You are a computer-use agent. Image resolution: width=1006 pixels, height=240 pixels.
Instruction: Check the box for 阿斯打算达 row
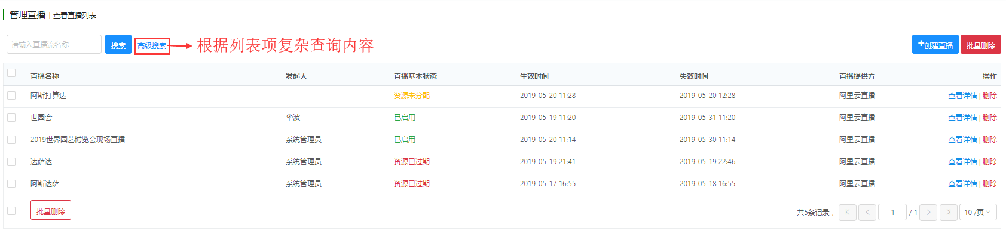coord(11,96)
